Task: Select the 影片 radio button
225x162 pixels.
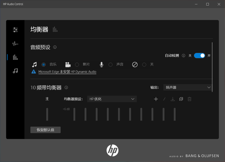Action: click(77, 65)
